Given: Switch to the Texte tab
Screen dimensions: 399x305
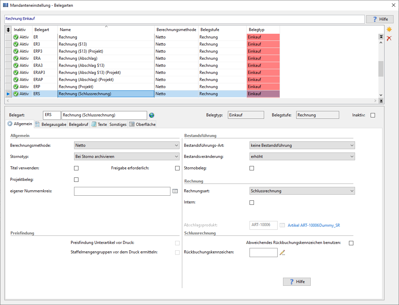Looking at the screenshot, I should tap(99, 124).
